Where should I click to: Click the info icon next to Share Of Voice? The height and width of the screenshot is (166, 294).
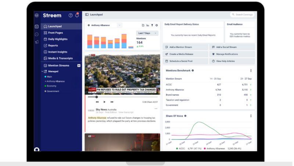click(x=185, y=116)
